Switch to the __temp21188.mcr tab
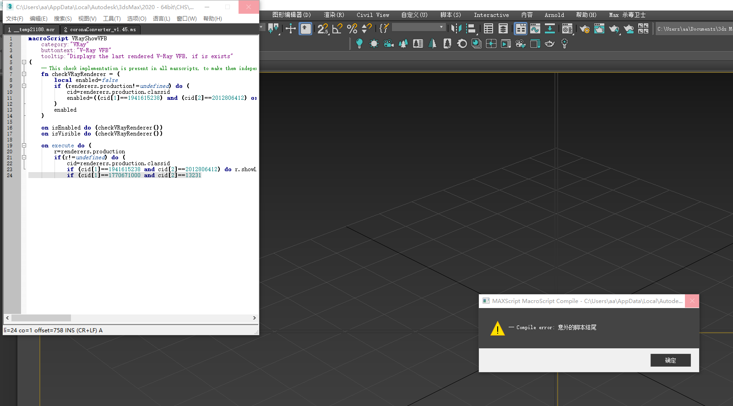The height and width of the screenshot is (406, 733). (x=32, y=29)
